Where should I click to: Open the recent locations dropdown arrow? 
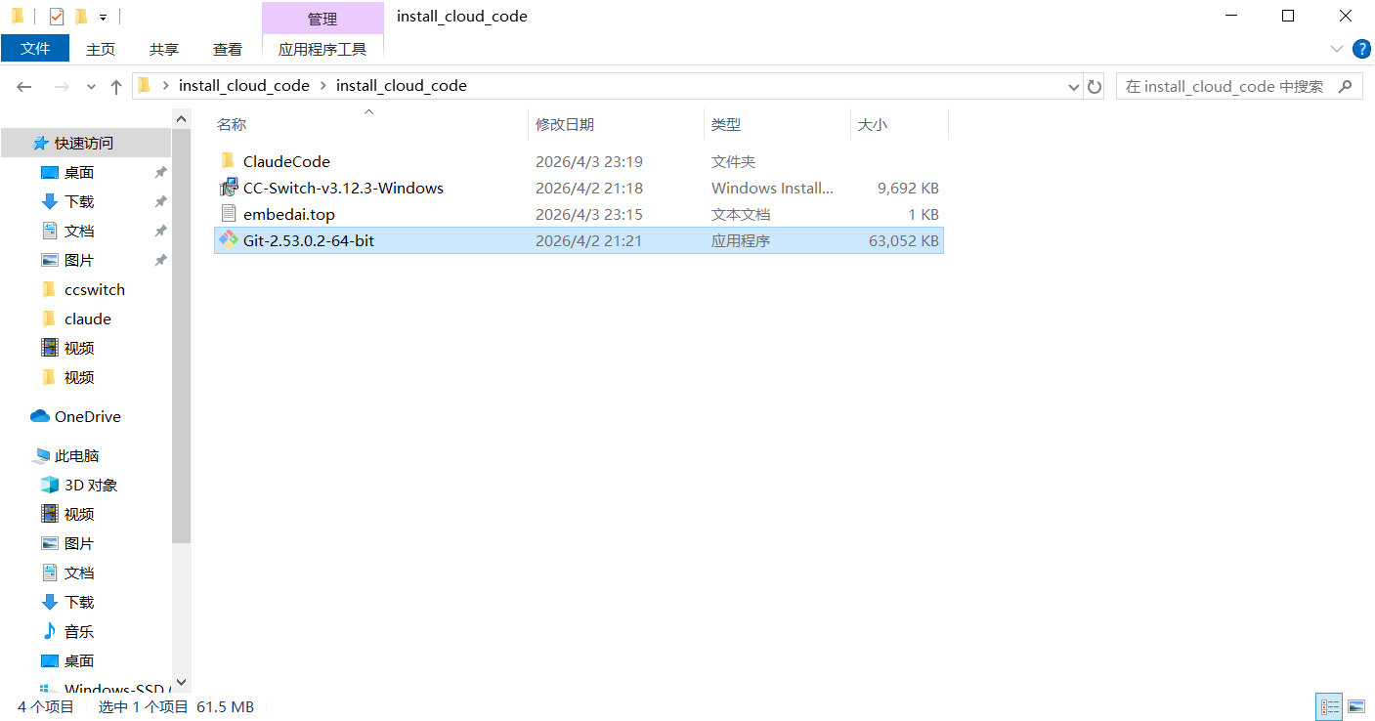pos(91,86)
